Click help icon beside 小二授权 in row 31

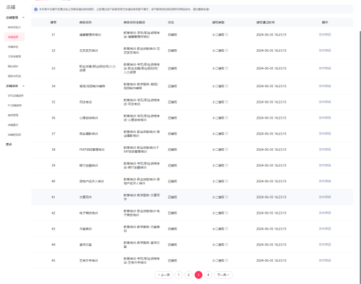(x=226, y=35)
